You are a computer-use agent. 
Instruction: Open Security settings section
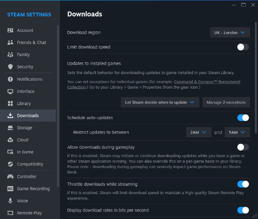[x=28, y=67]
